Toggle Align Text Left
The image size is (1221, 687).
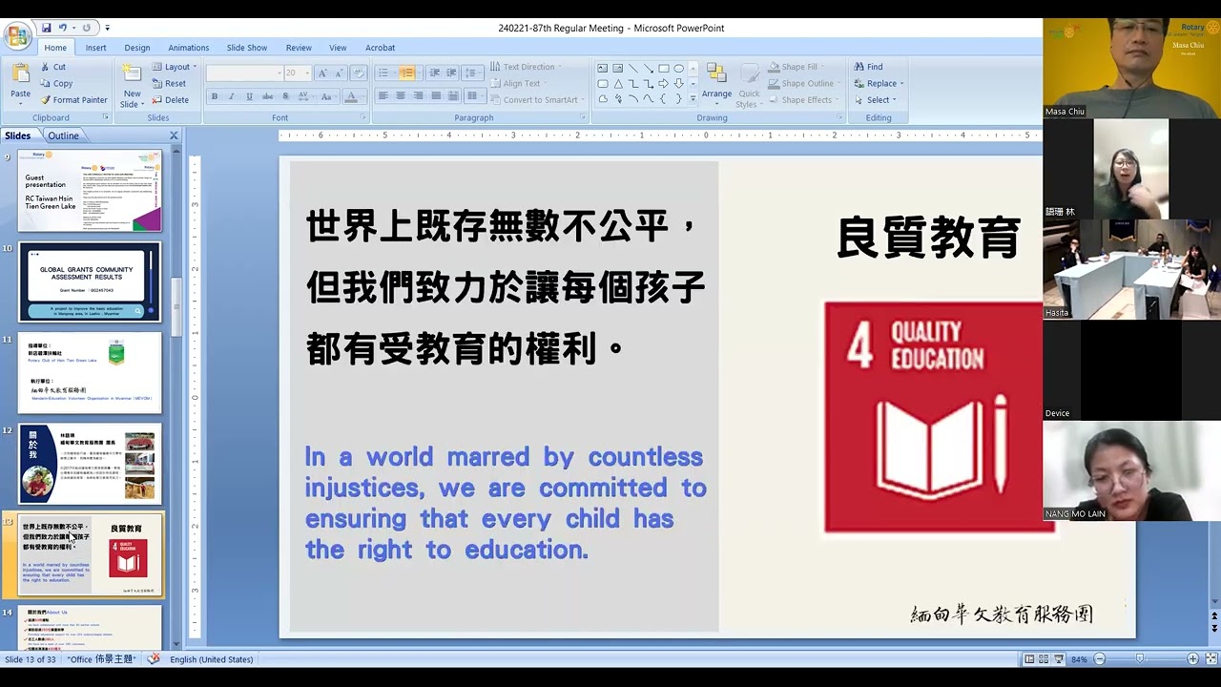click(383, 95)
